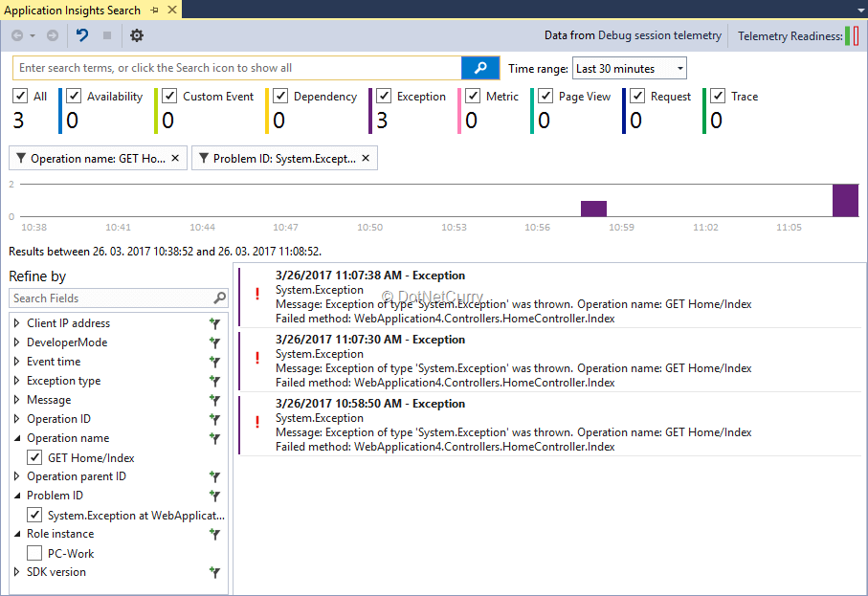Click the magnifier in Search Fields box
868x596 pixels.
coord(220,298)
